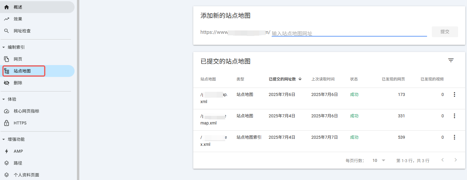Collapse the 增强功能 section
Screen dimensions: 467x180
4,139
